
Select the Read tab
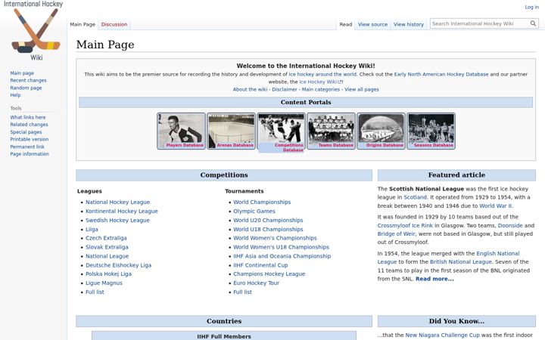[x=345, y=24]
